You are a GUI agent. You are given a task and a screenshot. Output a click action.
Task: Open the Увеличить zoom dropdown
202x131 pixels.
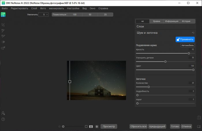(43, 14)
